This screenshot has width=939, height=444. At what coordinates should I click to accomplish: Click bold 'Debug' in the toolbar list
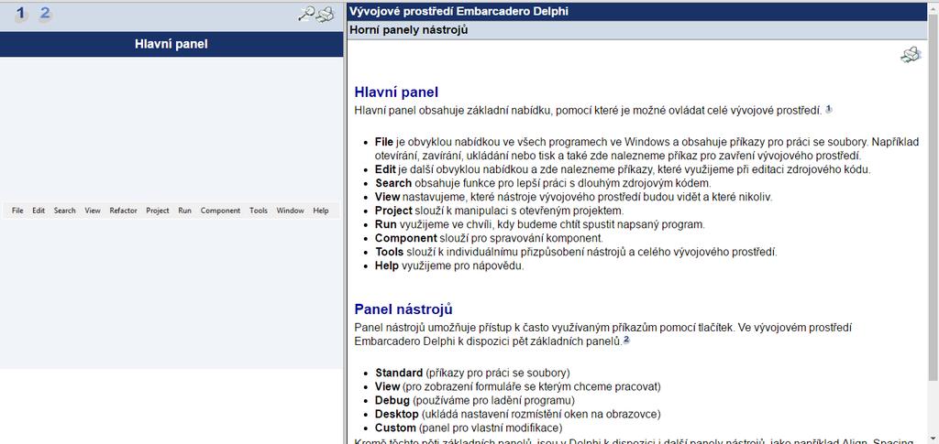(392, 400)
